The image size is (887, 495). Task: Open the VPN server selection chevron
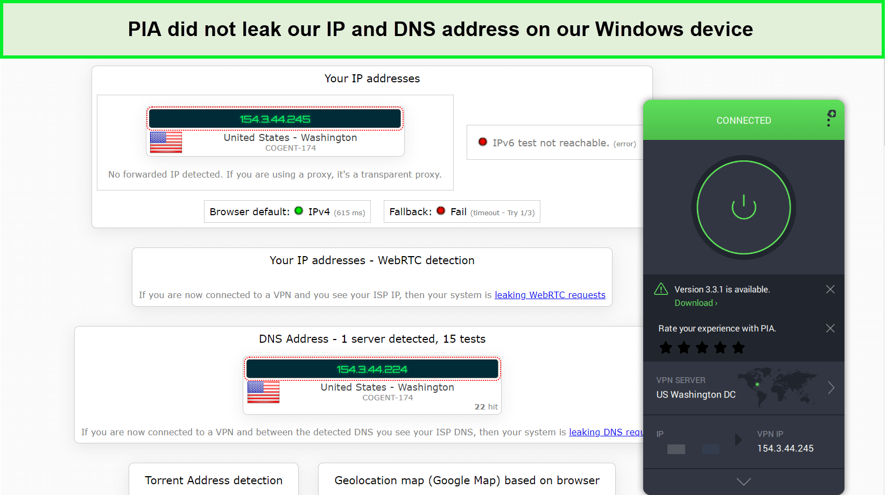pyautogui.click(x=831, y=387)
